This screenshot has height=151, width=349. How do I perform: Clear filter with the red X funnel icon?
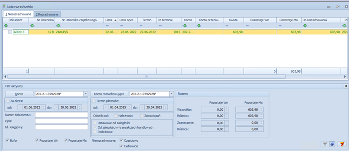coord(342,144)
